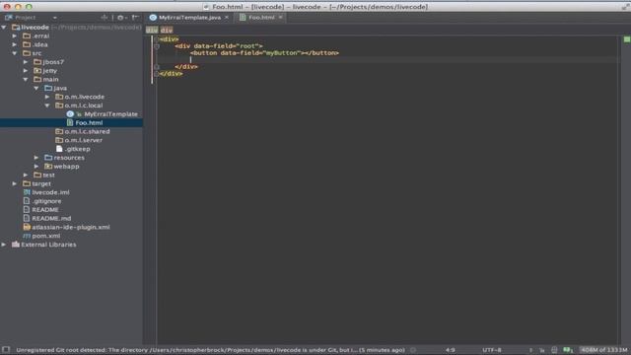
Task: Collapse the java source folder
Action: pos(36,88)
